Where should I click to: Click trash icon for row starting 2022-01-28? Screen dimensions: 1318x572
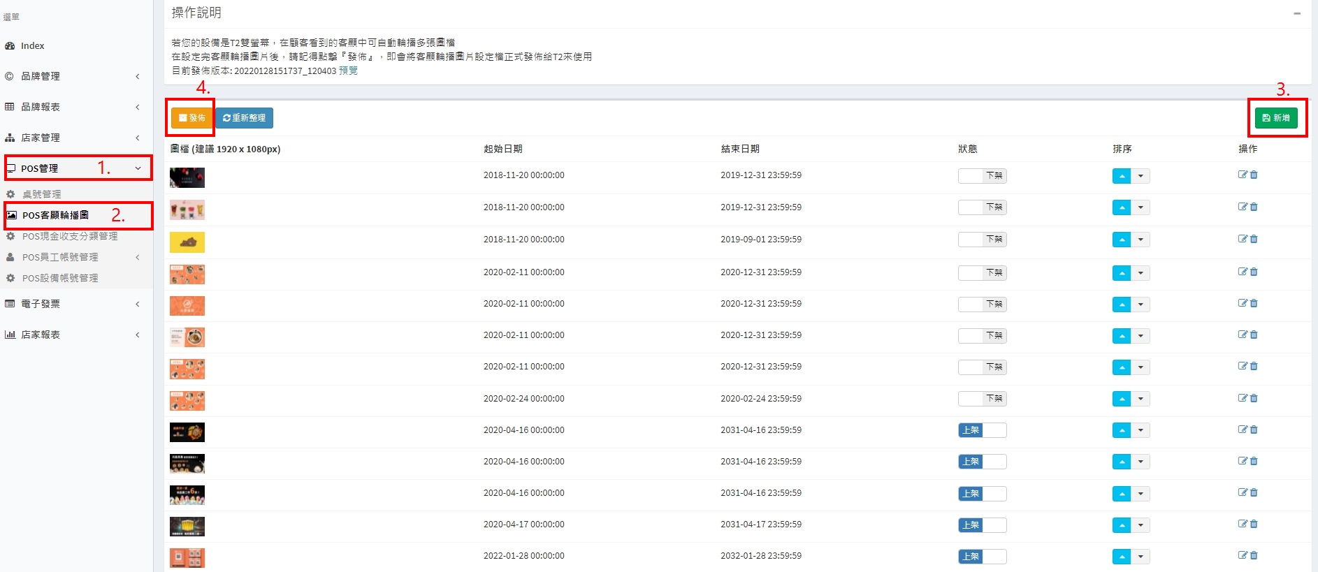coord(1254,555)
